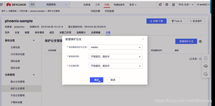Open the 仓库统计 repository tab
Viewport: 215px width, 106px height.
point(81,32)
